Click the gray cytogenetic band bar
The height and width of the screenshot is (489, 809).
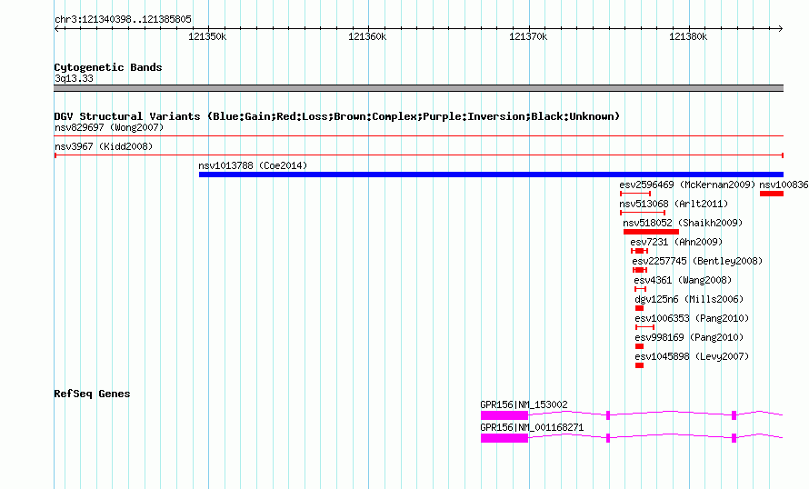pyautogui.click(x=418, y=88)
